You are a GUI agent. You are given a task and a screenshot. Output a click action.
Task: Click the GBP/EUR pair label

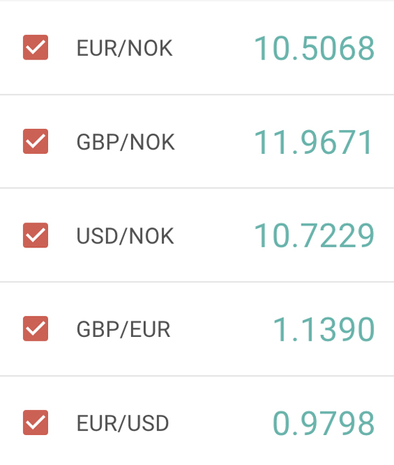tap(123, 330)
